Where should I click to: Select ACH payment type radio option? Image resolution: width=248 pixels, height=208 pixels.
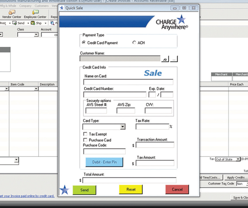[x=134, y=43]
